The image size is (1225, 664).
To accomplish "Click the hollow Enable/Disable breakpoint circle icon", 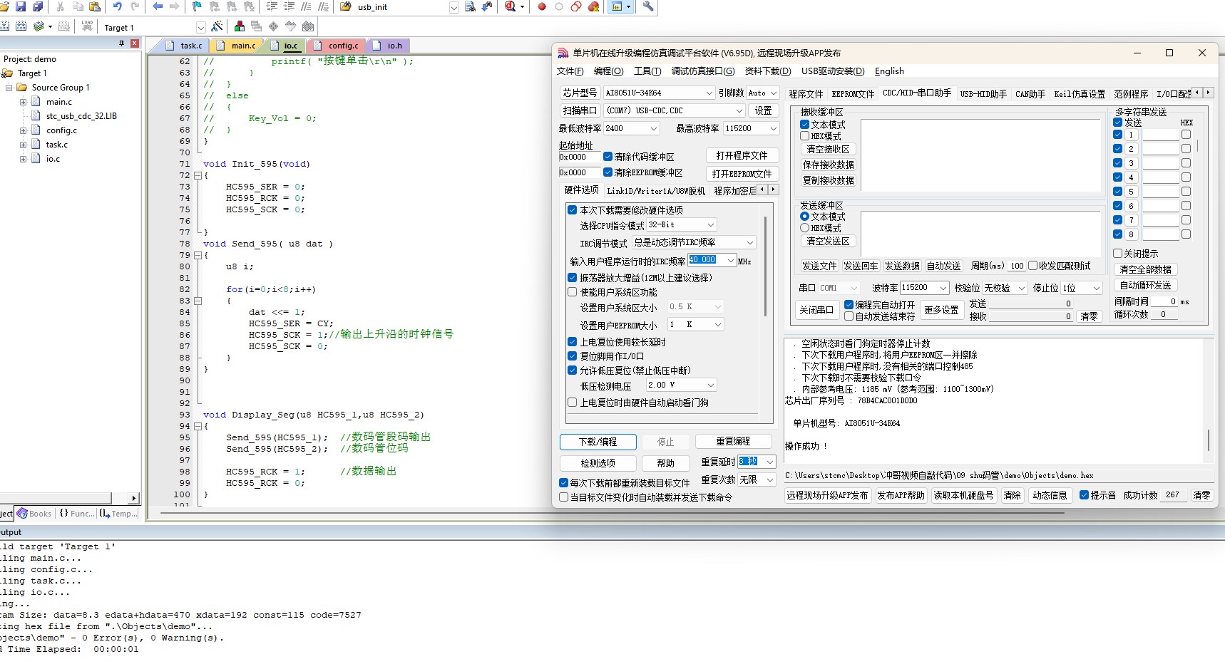I will click(x=559, y=6).
